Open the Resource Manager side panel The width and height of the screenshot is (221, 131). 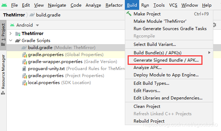click(3, 74)
